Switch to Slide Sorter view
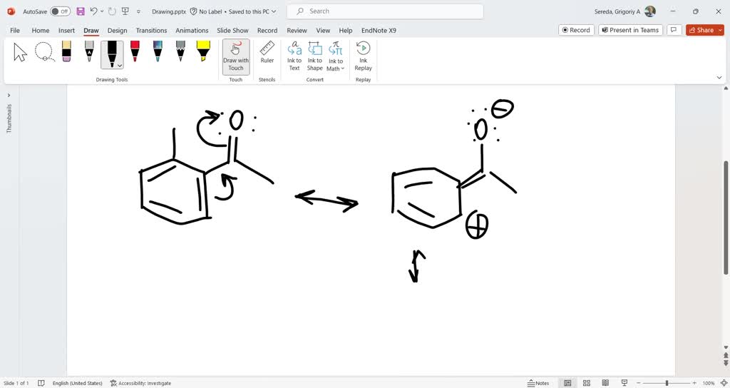 (x=587, y=383)
